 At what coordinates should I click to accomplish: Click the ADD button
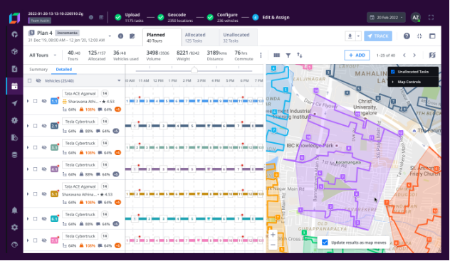[x=357, y=55]
